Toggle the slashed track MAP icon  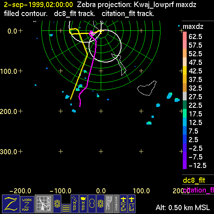pos(75,204)
